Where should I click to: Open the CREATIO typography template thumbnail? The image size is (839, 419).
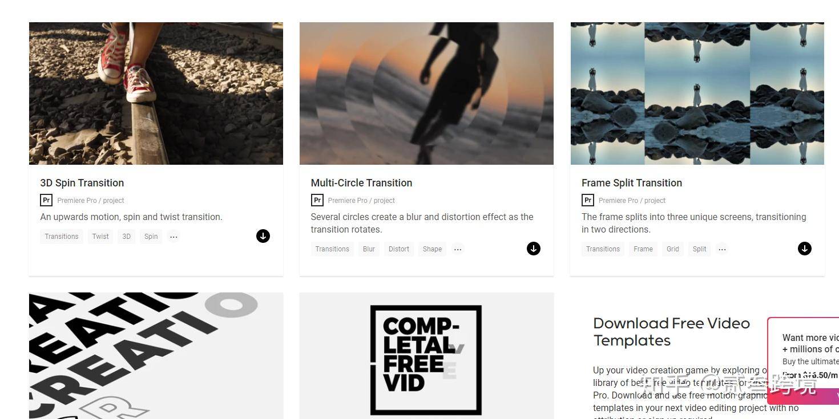(x=156, y=356)
